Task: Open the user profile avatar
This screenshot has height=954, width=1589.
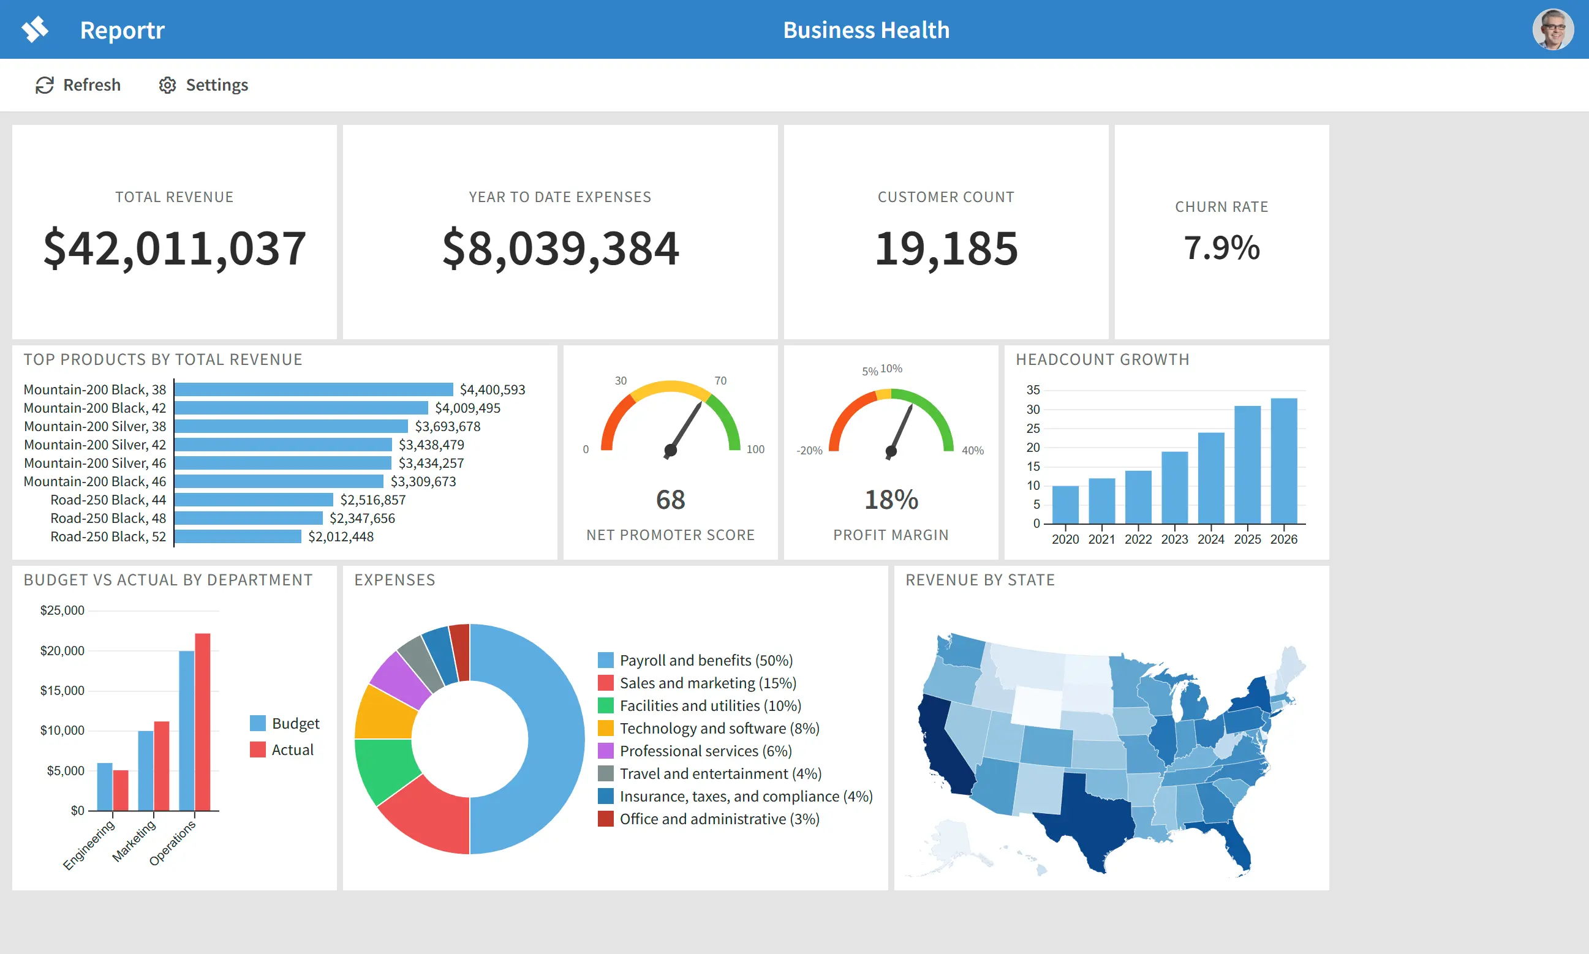Action: pyautogui.click(x=1552, y=29)
